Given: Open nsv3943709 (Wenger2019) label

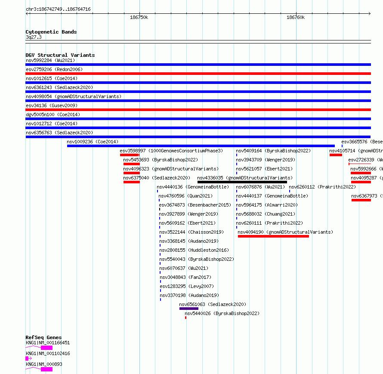Looking at the screenshot, I should point(266,160).
